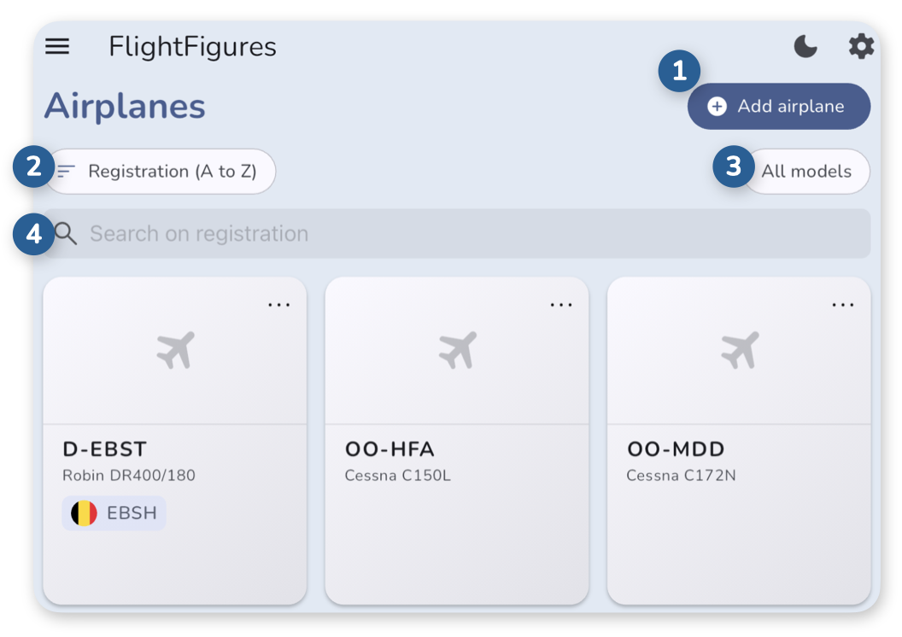Image resolution: width=902 pixels, height=637 pixels.
Task: Open the three-dot menu on OO-HFA card
Action: (x=561, y=305)
